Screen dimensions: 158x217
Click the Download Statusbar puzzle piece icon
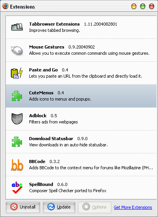pos(17,142)
